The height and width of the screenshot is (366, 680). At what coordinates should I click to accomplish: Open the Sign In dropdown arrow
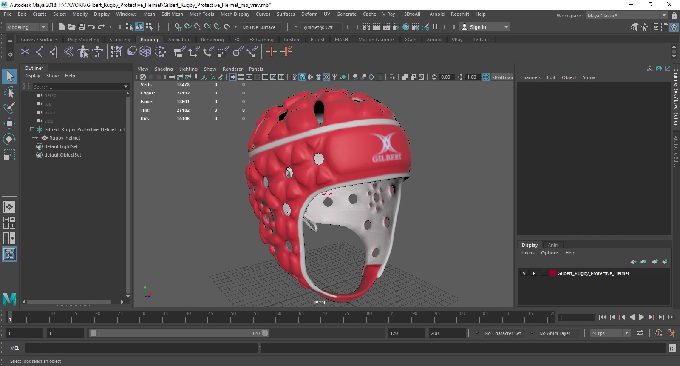(x=506, y=27)
